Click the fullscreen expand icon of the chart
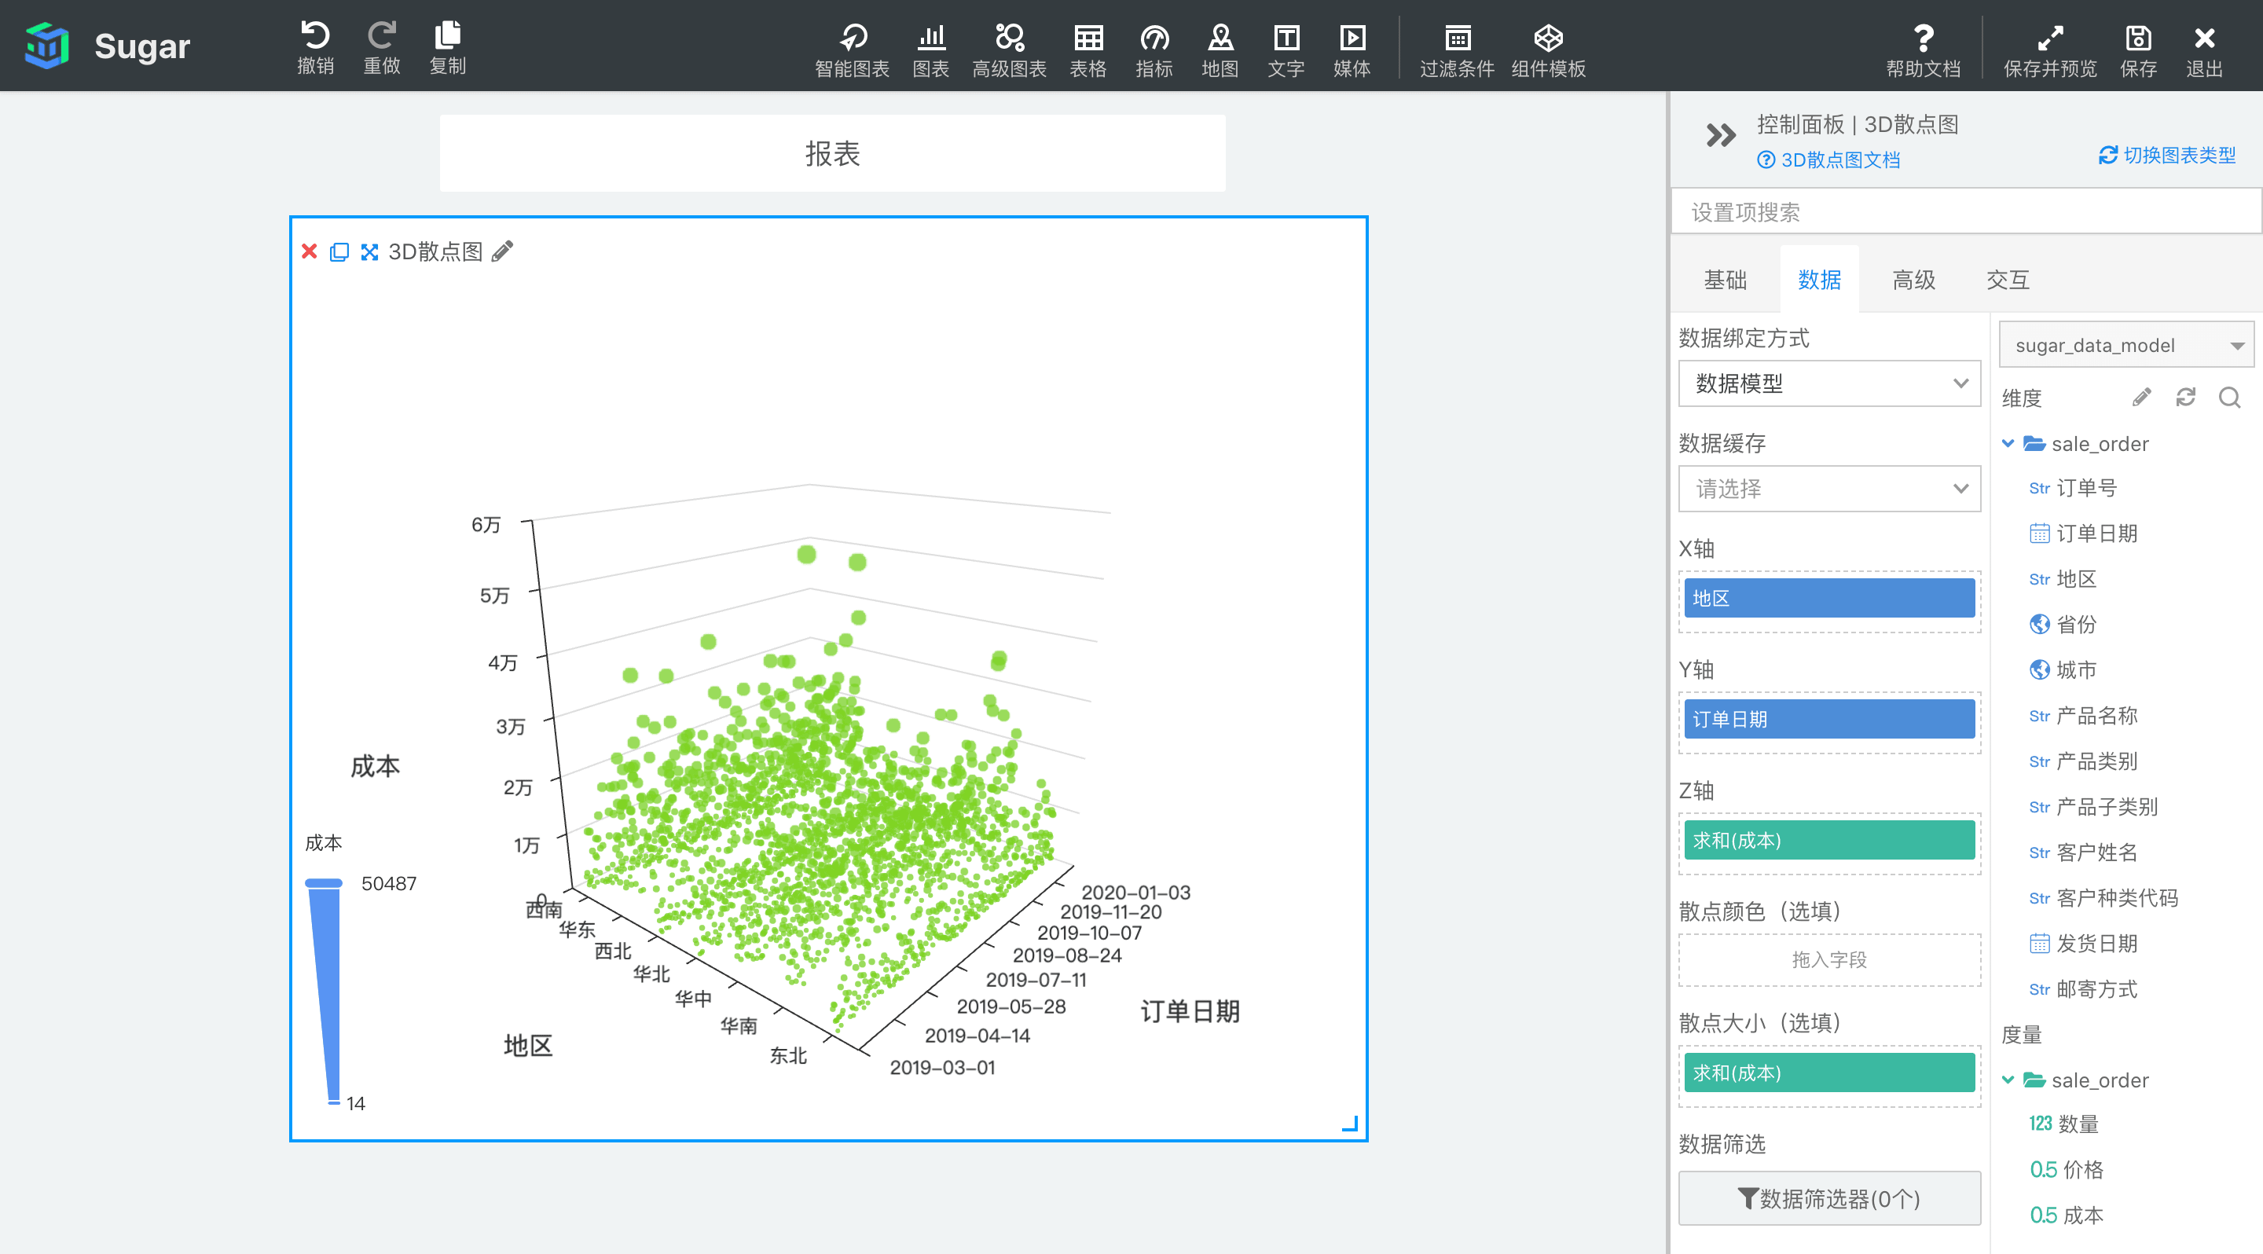This screenshot has height=1254, width=2263. 370,252
